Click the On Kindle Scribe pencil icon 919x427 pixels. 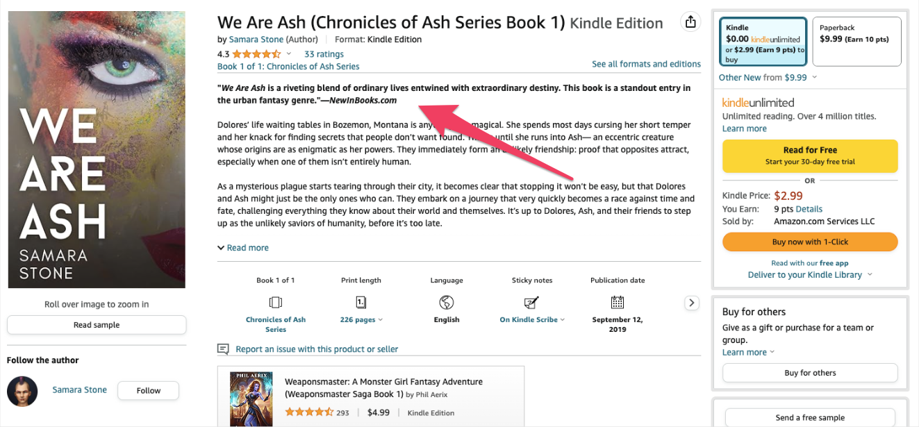[x=531, y=303]
